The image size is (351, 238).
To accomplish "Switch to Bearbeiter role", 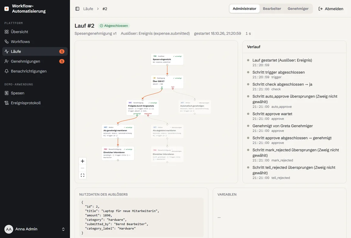I will click(x=272, y=9).
